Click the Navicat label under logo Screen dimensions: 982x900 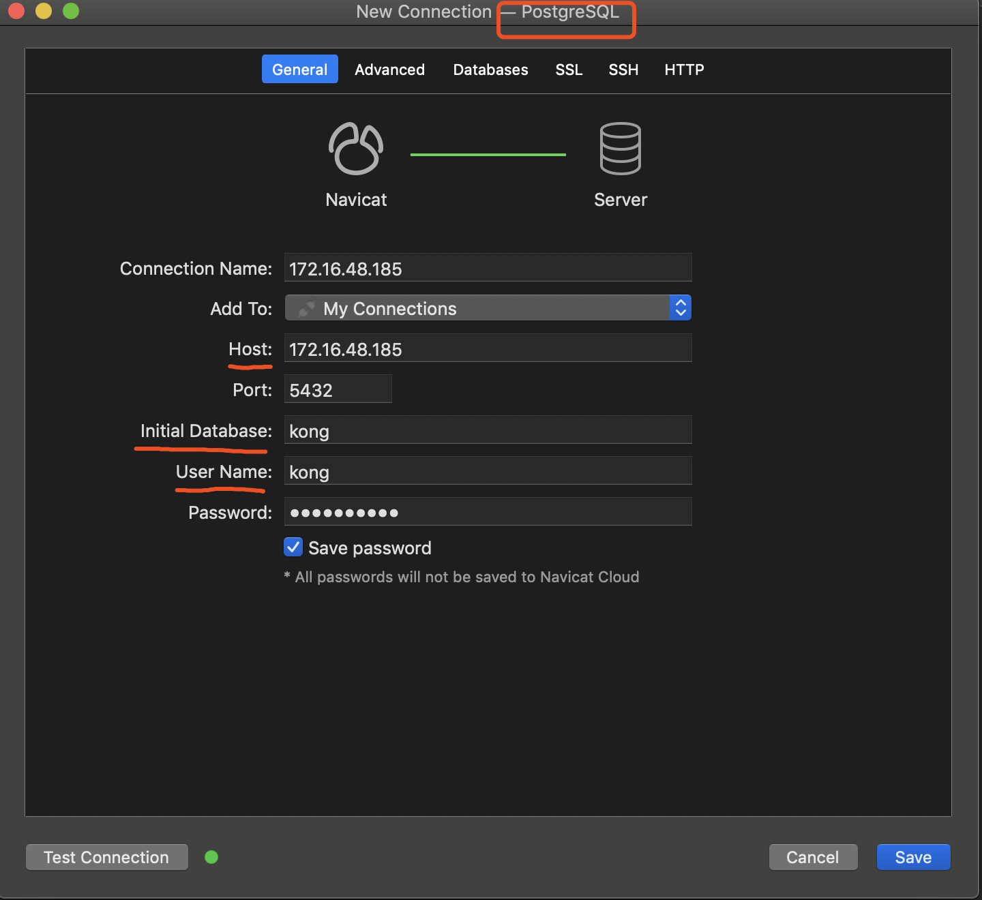[x=356, y=200]
